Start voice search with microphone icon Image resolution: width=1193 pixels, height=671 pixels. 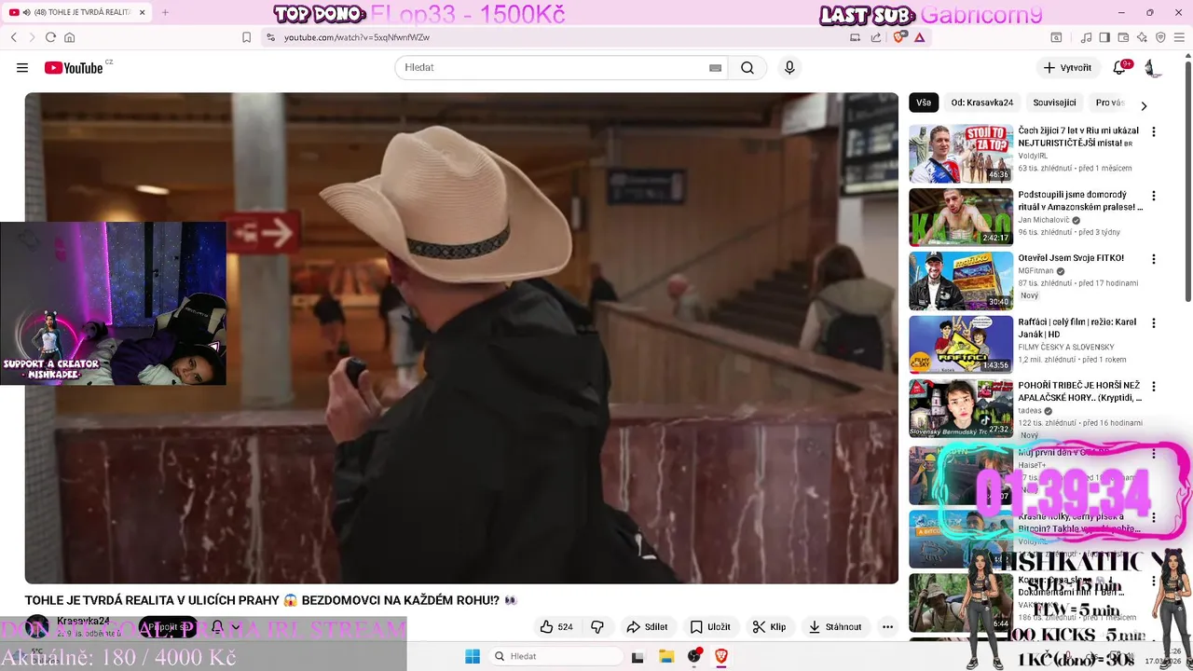pyautogui.click(x=789, y=68)
